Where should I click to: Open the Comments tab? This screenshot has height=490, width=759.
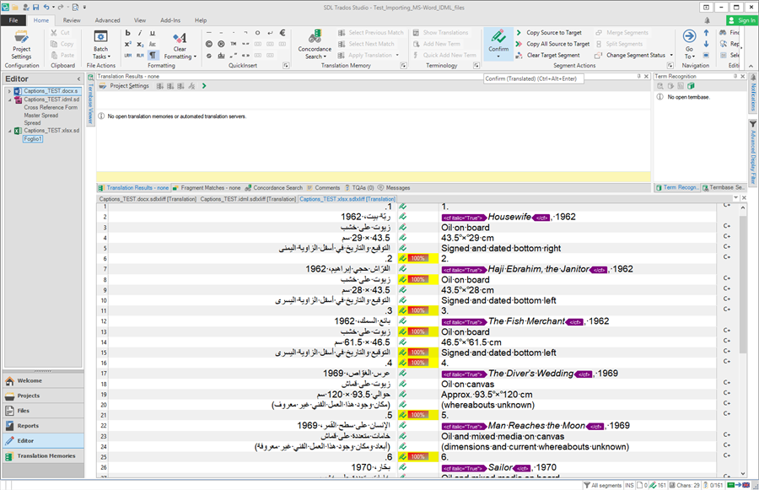pos(324,188)
